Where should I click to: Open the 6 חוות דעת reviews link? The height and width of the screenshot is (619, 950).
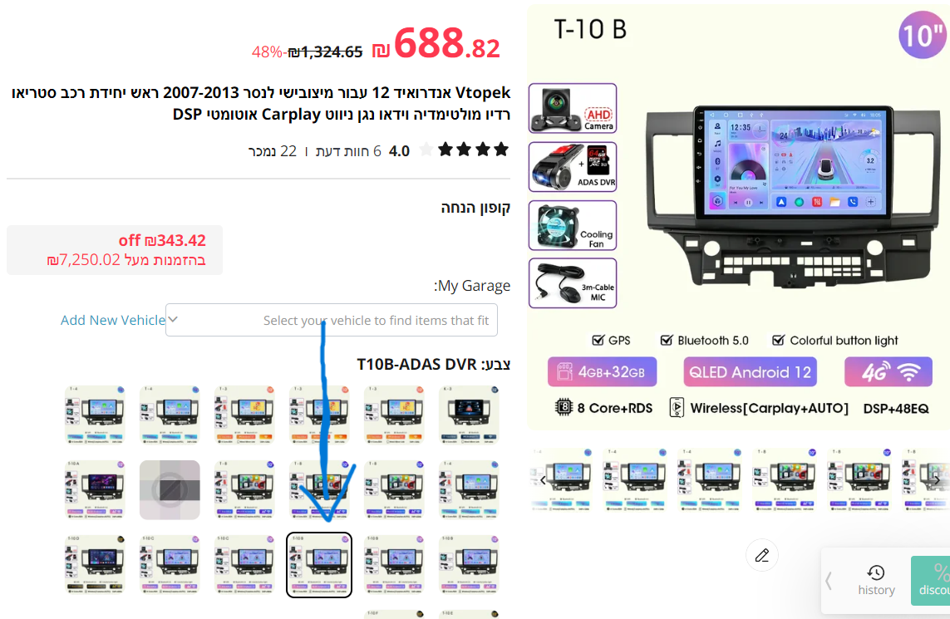point(347,151)
